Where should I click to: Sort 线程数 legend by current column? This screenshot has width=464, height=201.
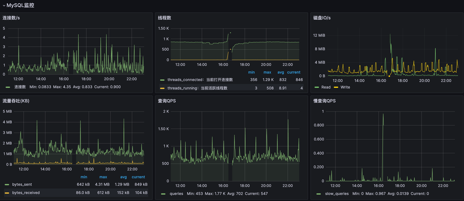294,72
